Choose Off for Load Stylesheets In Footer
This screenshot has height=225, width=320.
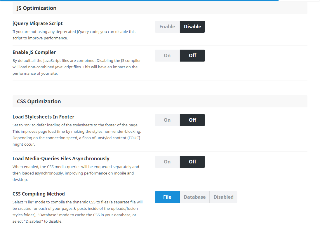(192, 120)
